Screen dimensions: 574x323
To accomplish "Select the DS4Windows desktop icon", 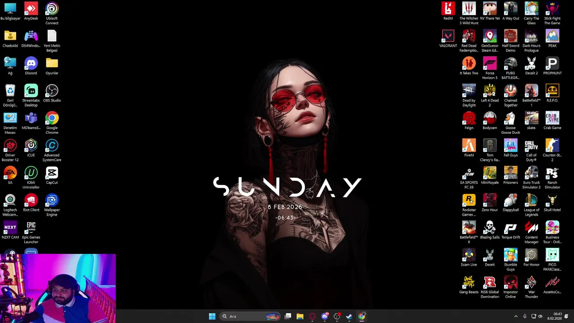I will click(x=31, y=39).
